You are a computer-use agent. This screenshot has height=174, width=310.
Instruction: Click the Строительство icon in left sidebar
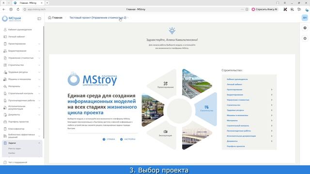tap(5, 65)
